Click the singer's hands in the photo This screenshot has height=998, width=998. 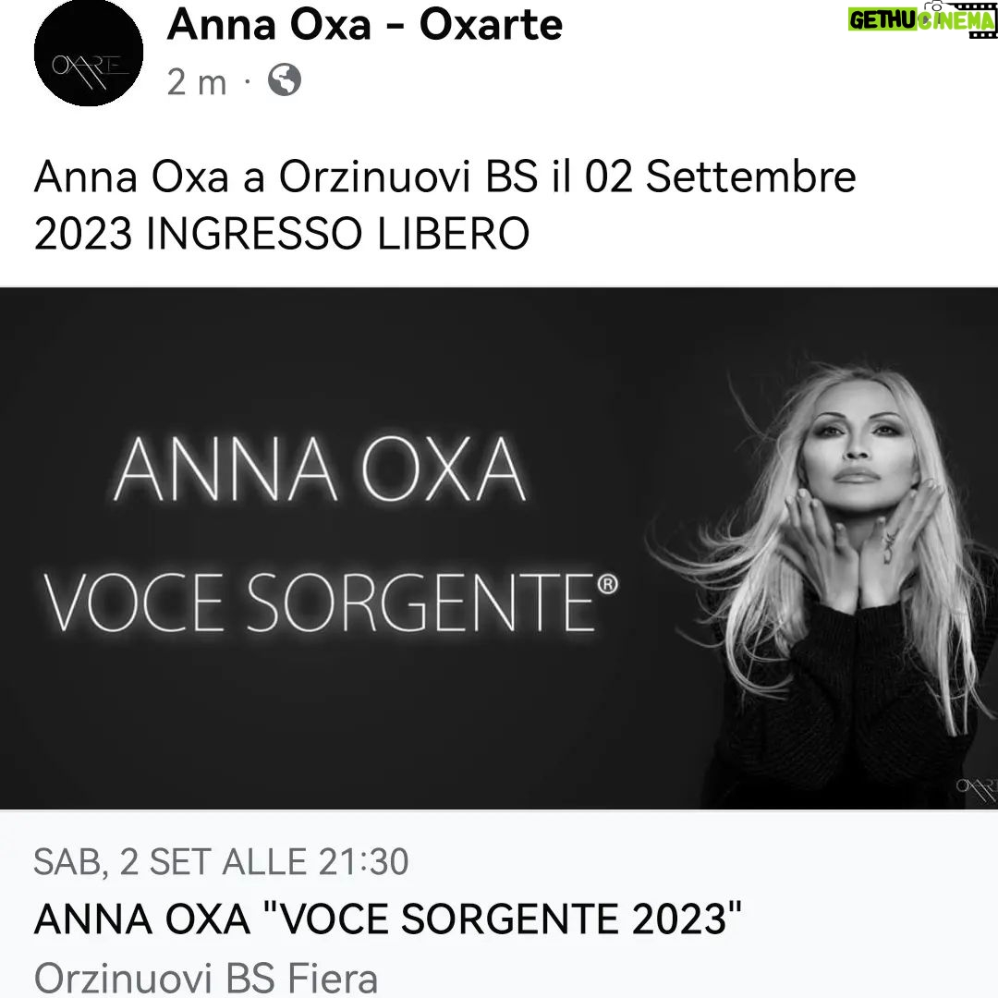[x=856, y=541]
